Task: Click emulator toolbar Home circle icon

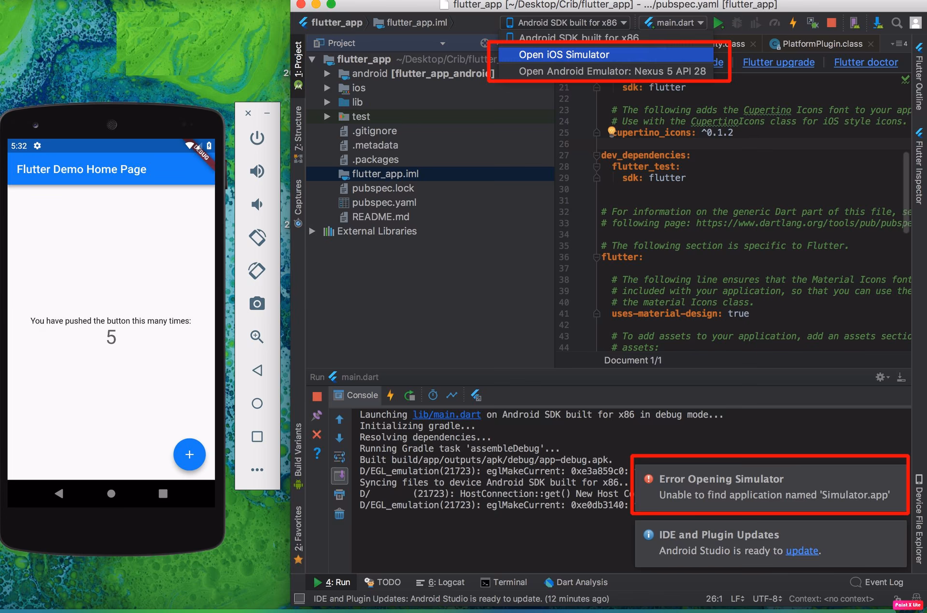Action: (257, 404)
